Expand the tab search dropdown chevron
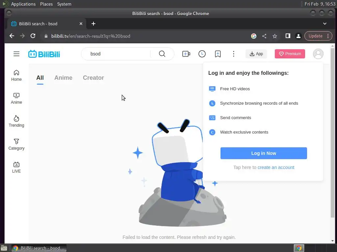 coord(325,24)
